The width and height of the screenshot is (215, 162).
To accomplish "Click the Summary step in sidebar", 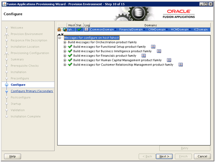I will point(17,59).
